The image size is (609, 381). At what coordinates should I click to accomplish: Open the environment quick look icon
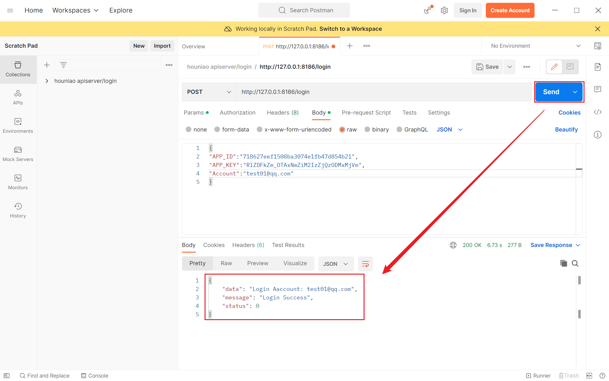598,46
